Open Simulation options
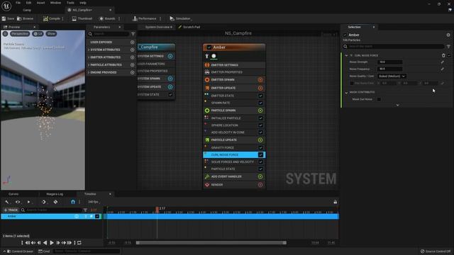Screen dimensions: 454x255 click(x=180, y=18)
